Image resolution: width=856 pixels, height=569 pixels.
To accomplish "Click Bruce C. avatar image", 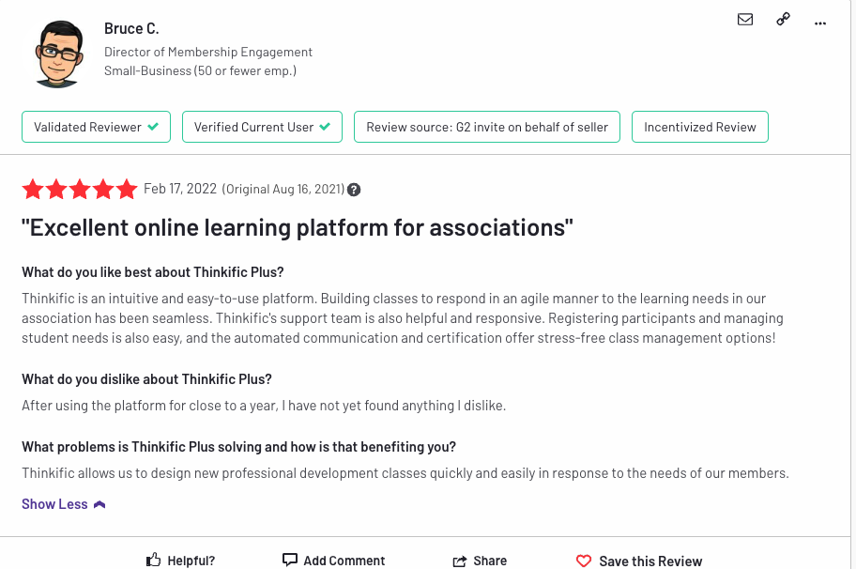I will point(59,54).
